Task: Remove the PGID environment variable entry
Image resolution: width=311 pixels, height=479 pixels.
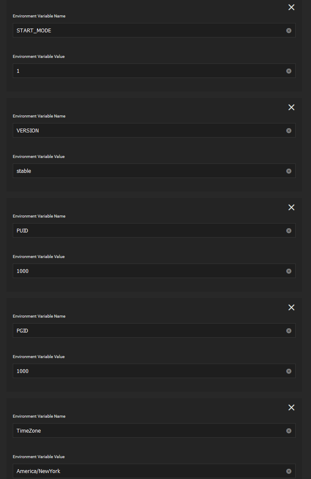Action: (291, 307)
